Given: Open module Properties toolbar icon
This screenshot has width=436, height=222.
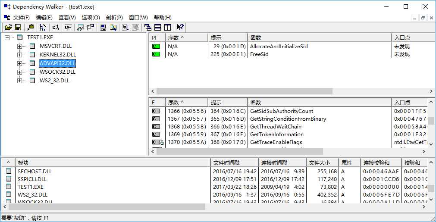Looking at the screenshot, I should (x=90, y=27).
